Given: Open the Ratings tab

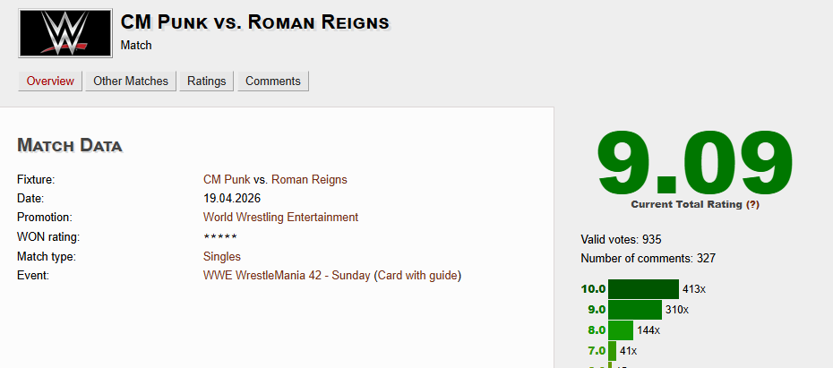Looking at the screenshot, I should point(207,81).
